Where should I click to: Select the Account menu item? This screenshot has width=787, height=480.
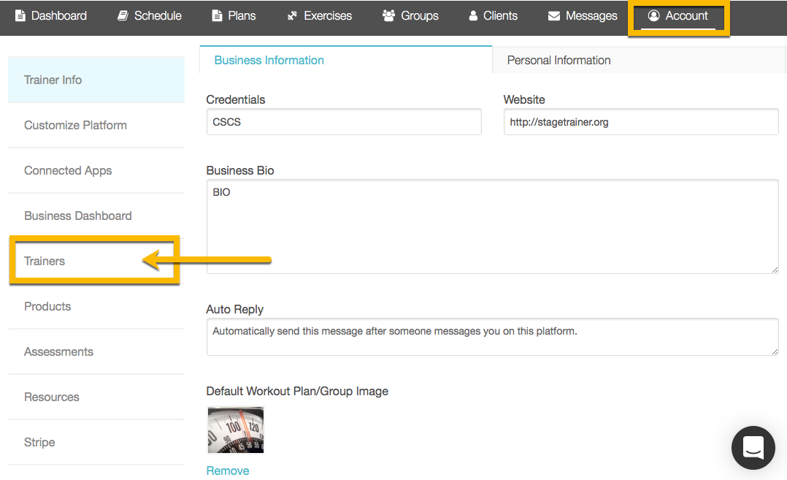(x=678, y=16)
